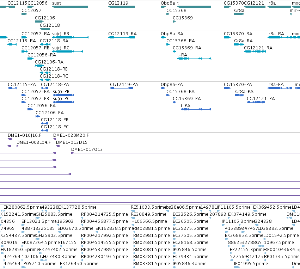The image size is (300, 269).
Task: Open the CG15368 gene entry
Action: [x=176, y=11]
